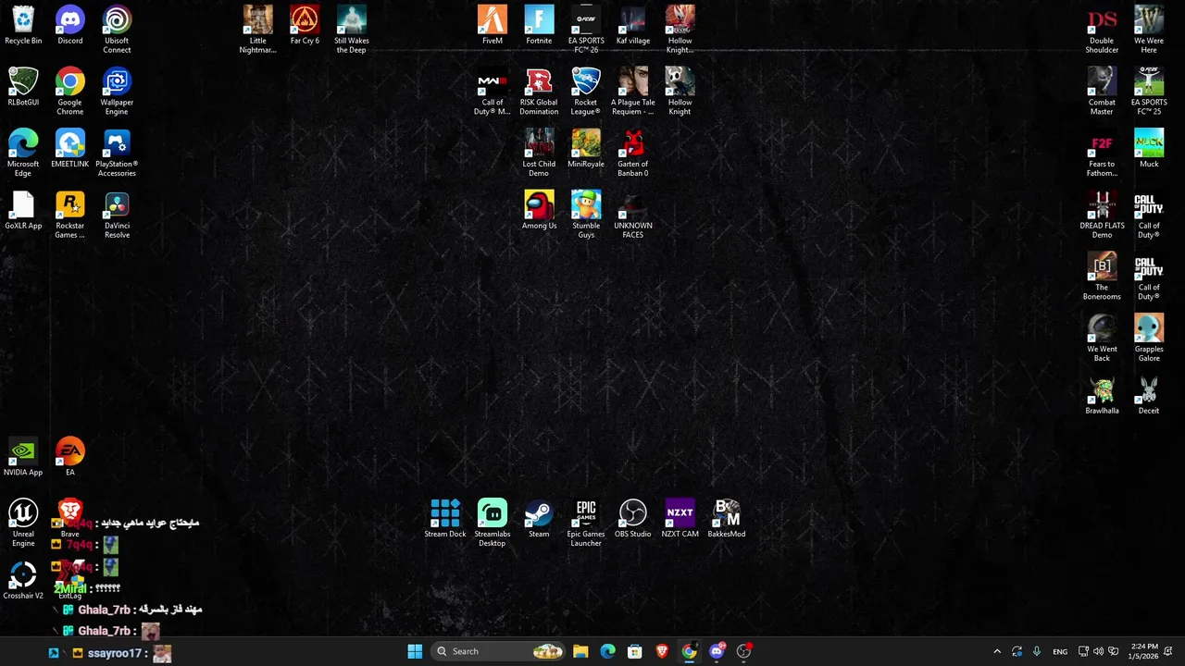
Task: Select EA SPORTS FC 25 icon
Action: tap(1149, 92)
